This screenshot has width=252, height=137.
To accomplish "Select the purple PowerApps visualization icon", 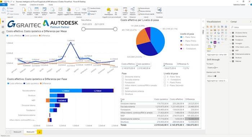I will (215, 42).
